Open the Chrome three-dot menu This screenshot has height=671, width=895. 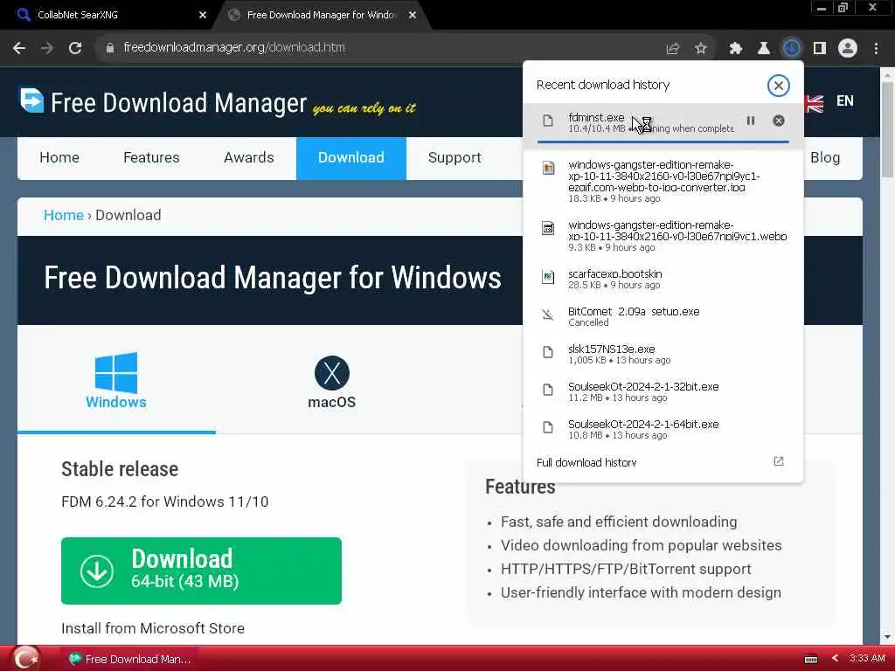coord(876,49)
